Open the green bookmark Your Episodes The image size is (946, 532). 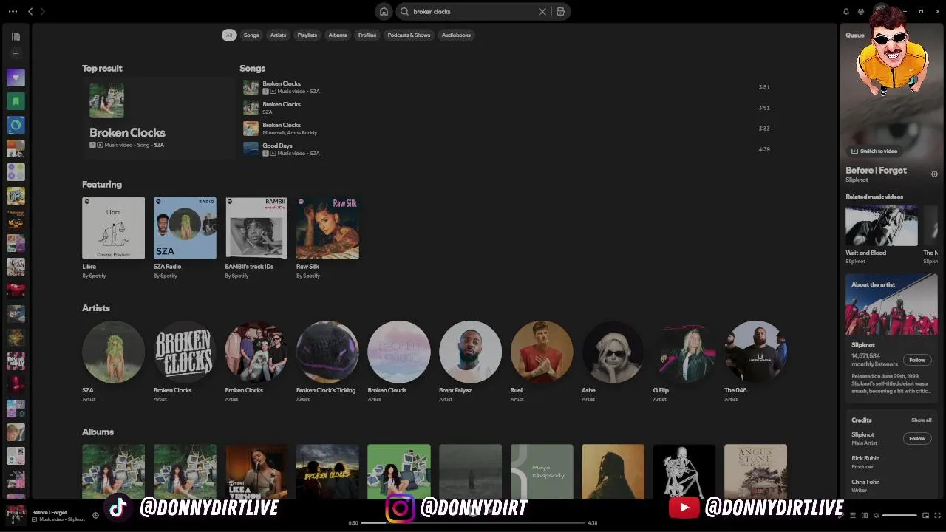pyautogui.click(x=16, y=101)
